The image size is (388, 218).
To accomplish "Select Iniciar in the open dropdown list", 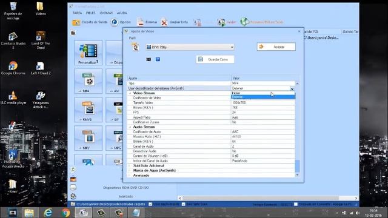I will (263, 93).
